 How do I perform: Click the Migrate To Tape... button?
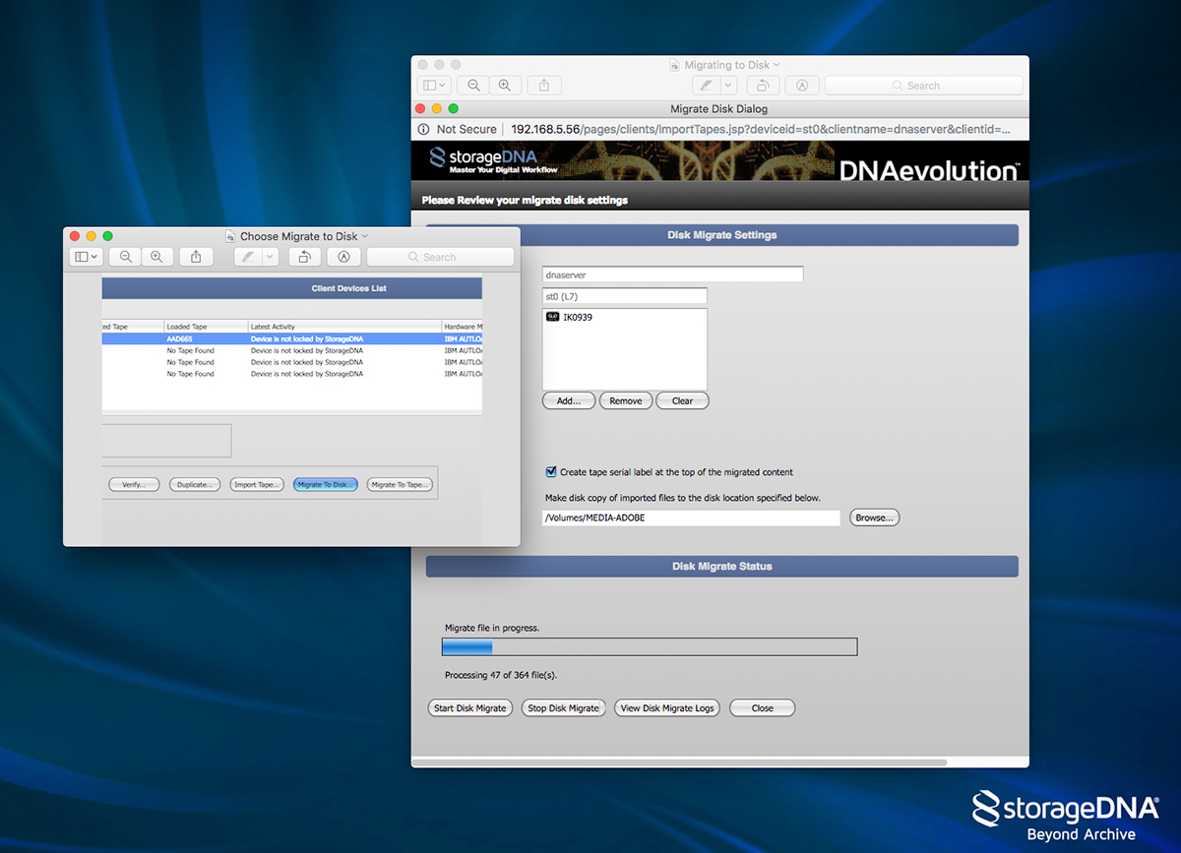(x=400, y=484)
